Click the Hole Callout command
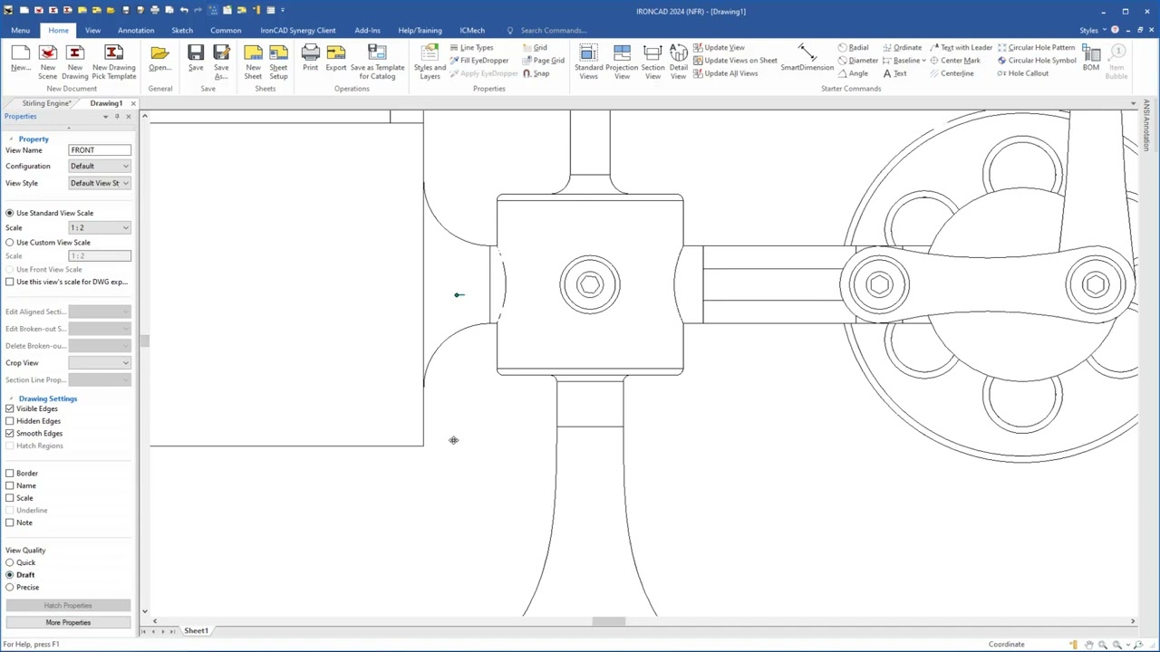Image resolution: width=1160 pixels, height=652 pixels. [x=1022, y=73]
